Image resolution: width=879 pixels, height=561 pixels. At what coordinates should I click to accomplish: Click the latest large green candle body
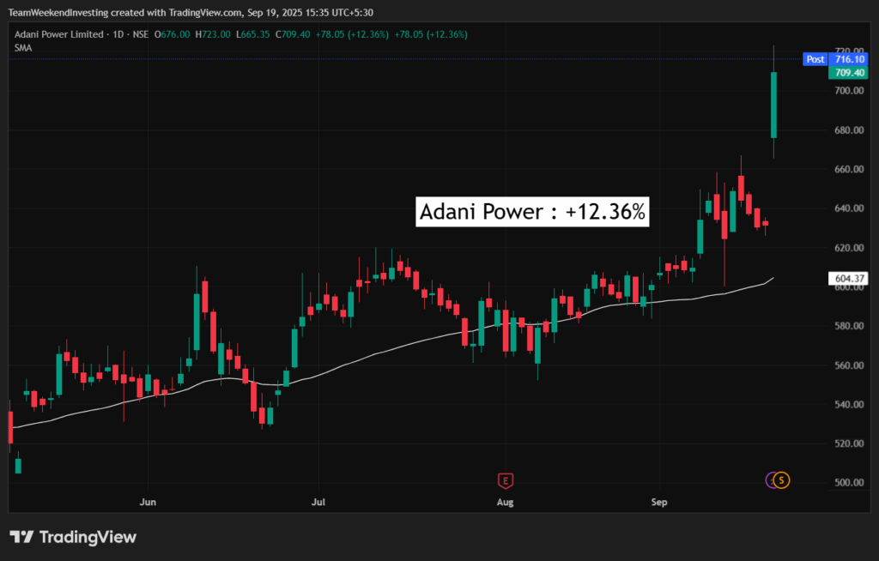coord(773,105)
